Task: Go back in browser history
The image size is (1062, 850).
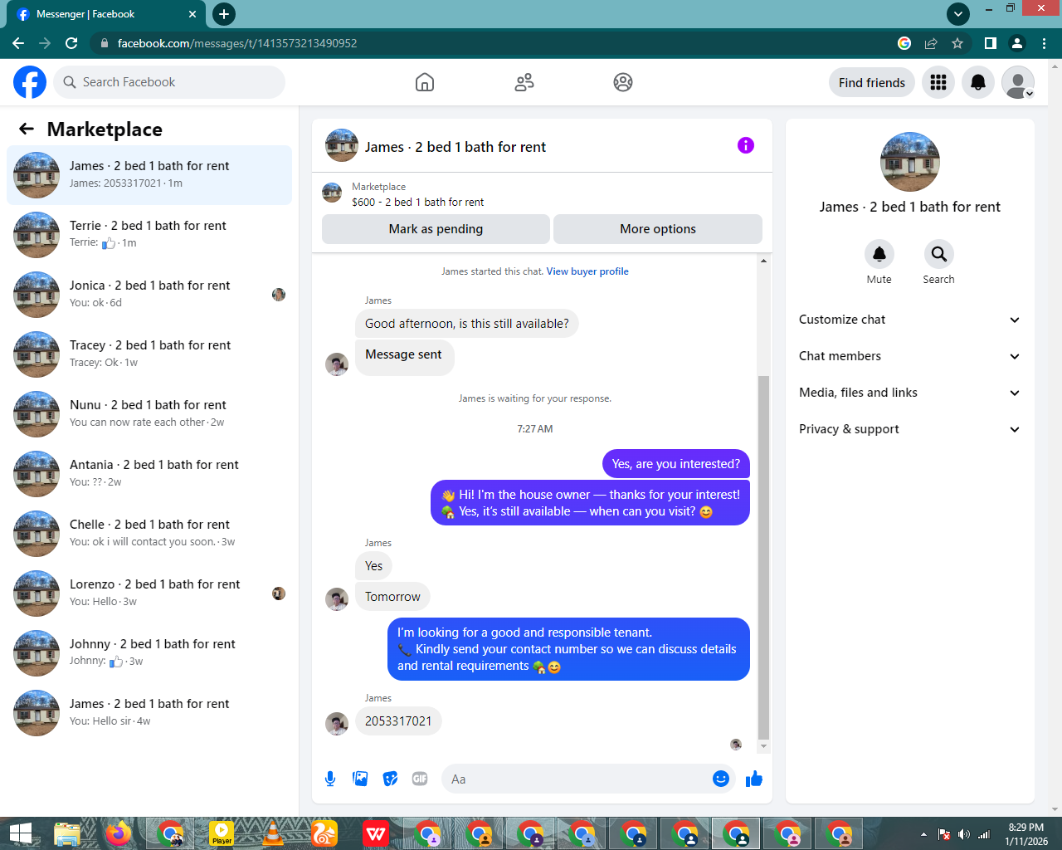Action: point(18,43)
